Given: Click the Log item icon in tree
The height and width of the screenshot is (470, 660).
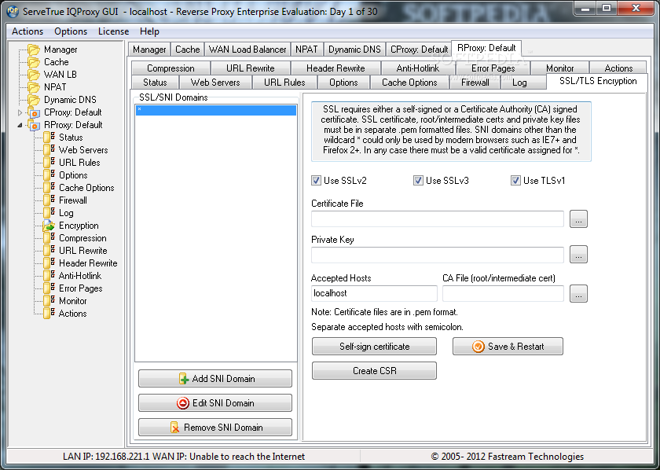Looking at the screenshot, I should [x=49, y=213].
